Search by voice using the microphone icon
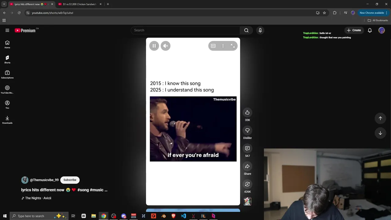The width and height of the screenshot is (391, 220). coord(260,30)
